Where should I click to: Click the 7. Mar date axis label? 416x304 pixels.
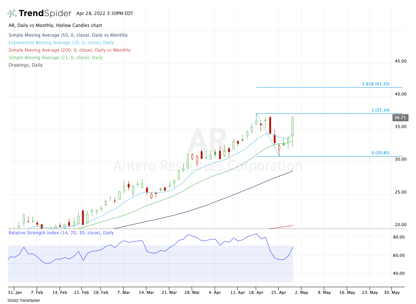pyautogui.click(x=124, y=293)
